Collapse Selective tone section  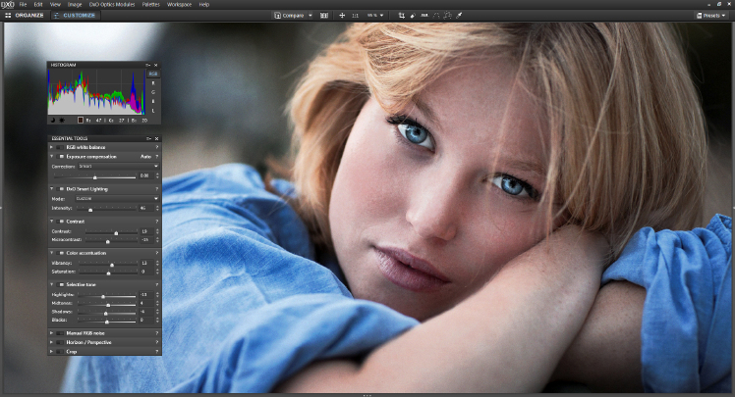(x=51, y=284)
